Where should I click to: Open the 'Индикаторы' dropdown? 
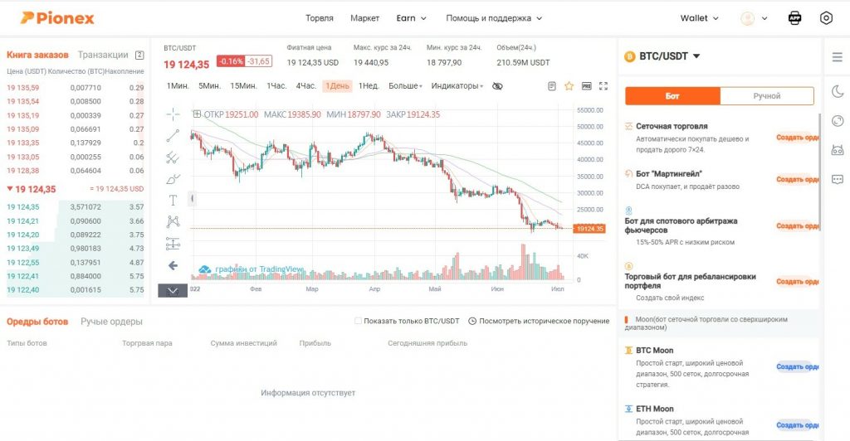[459, 85]
